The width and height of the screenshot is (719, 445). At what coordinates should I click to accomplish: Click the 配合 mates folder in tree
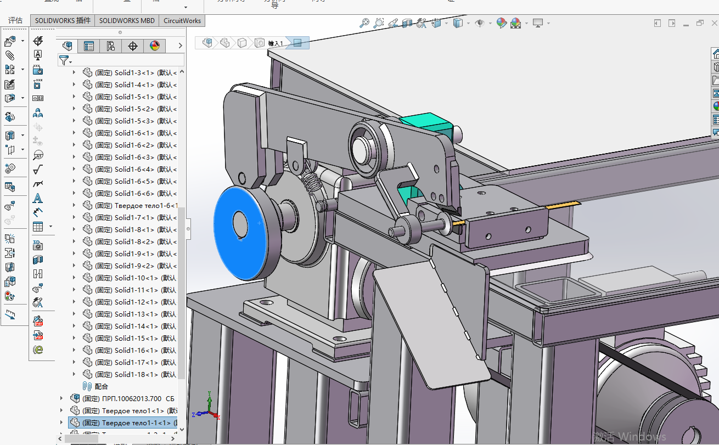102,387
